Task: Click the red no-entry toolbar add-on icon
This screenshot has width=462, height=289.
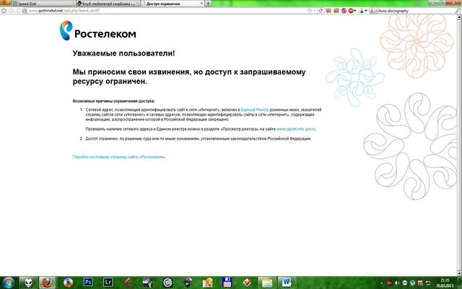Action: (344, 11)
